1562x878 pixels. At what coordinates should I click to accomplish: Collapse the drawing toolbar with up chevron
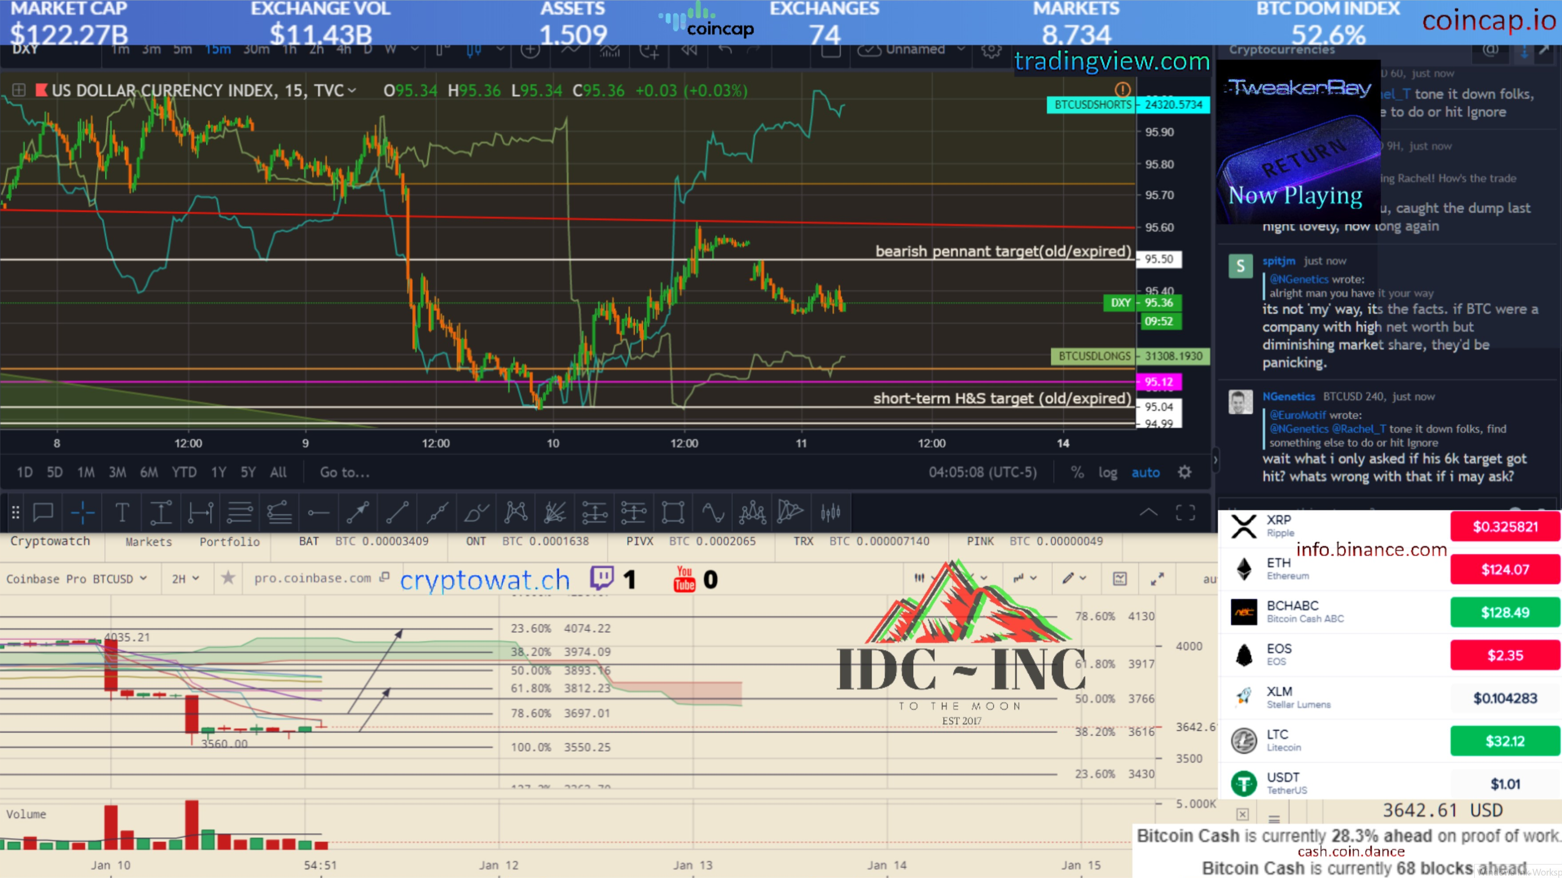click(1148, 513)
